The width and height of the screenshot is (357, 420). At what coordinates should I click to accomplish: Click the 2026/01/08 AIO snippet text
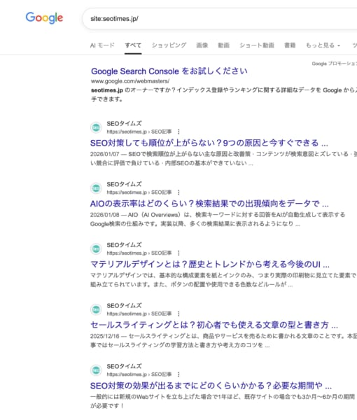coord(218,219)
